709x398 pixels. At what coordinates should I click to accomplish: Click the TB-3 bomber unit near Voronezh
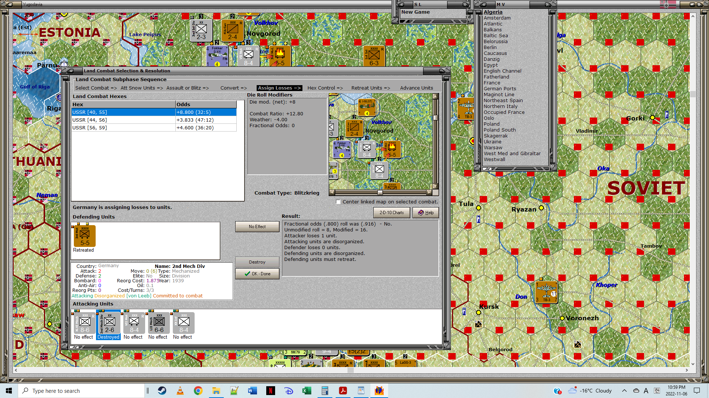click(546, 292)
